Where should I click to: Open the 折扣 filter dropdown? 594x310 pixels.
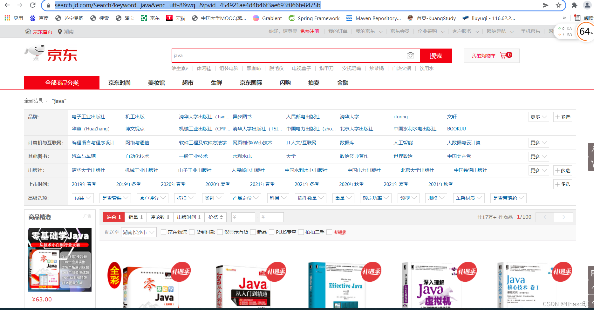tap(185, 198)
